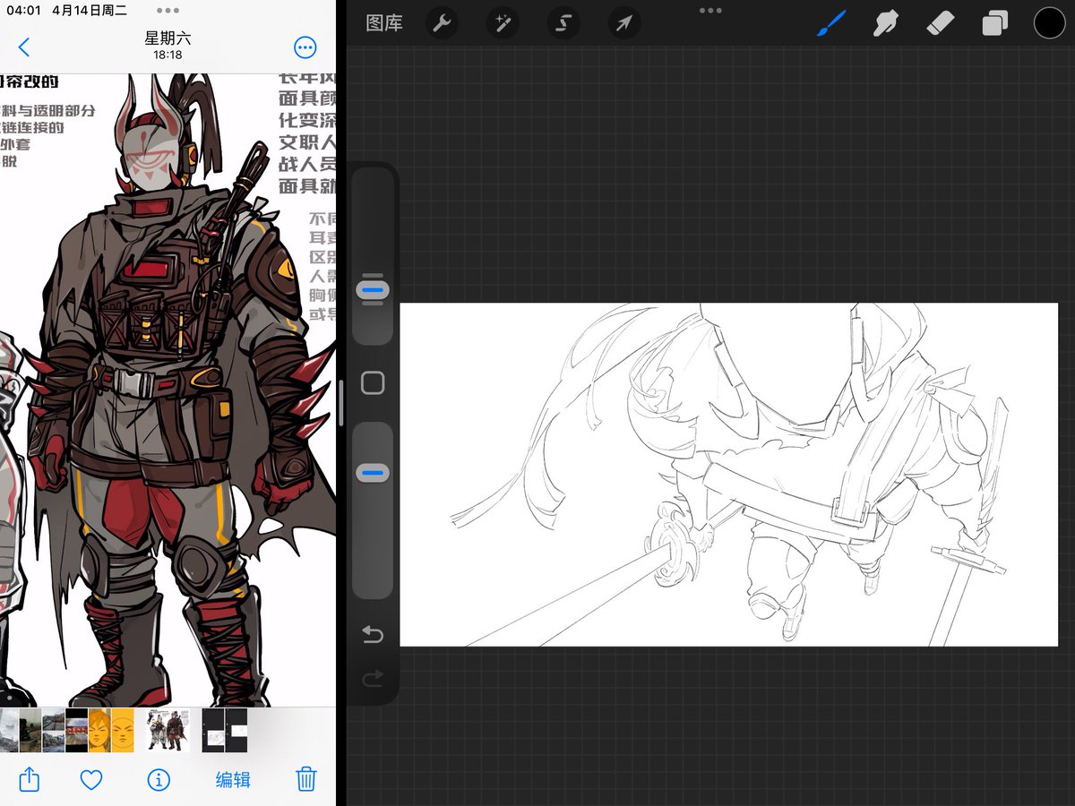1075x806 pixels.
Task: Open the black color picker circle
Action: pyautogui.click(x=1050, y=23)
